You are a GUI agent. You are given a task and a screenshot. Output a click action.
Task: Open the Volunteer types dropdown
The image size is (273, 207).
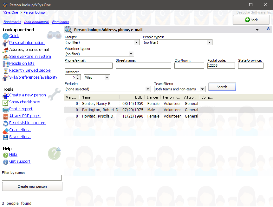(x=131, y=54)
